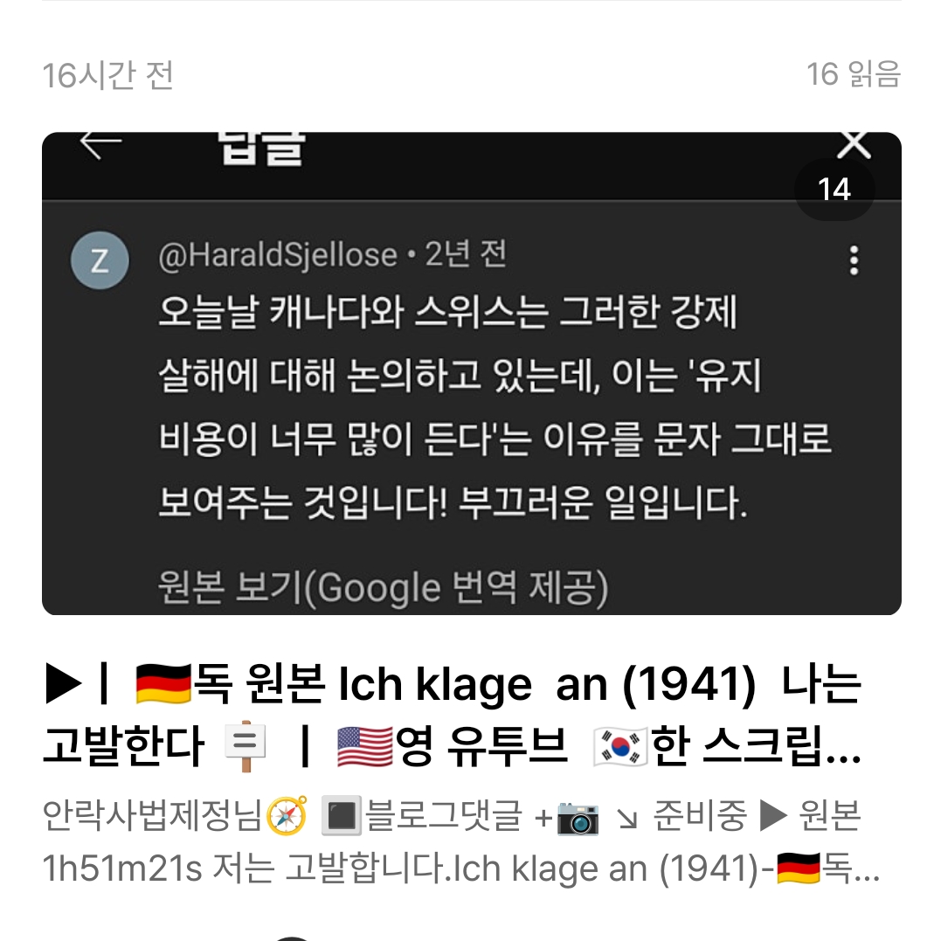Tap the 16 읽음 read count
927x941 pixels.
pyautogui.click(x=854, y=74)
